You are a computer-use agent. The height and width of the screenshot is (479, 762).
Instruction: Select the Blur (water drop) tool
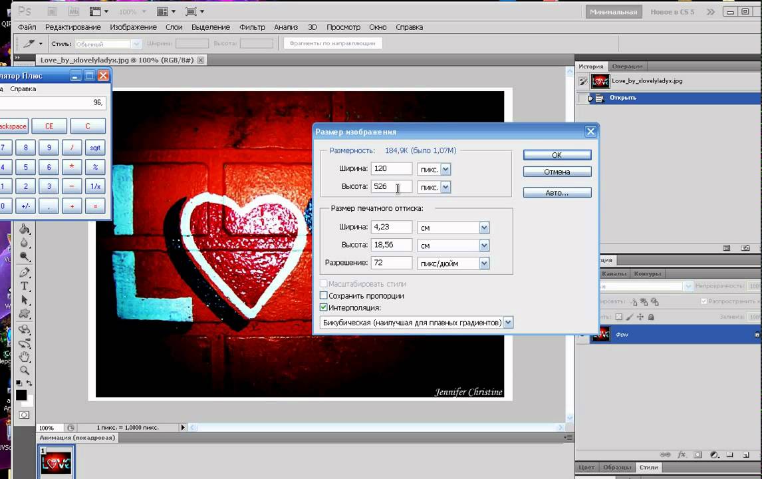[x=25, y=243]
